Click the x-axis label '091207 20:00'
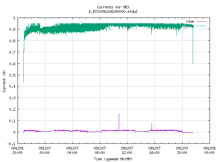 coord(182,150)
